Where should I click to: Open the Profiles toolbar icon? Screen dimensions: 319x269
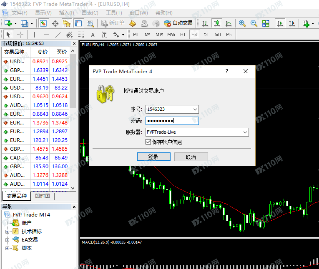pos(25,23)
